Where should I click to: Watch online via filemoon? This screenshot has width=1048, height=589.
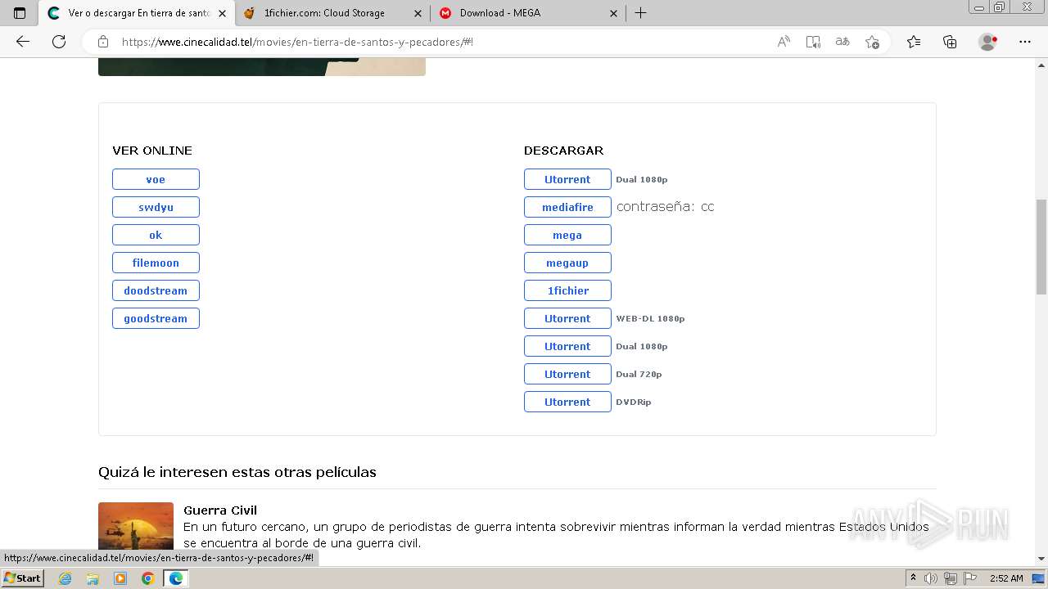[x=156, y=263]
